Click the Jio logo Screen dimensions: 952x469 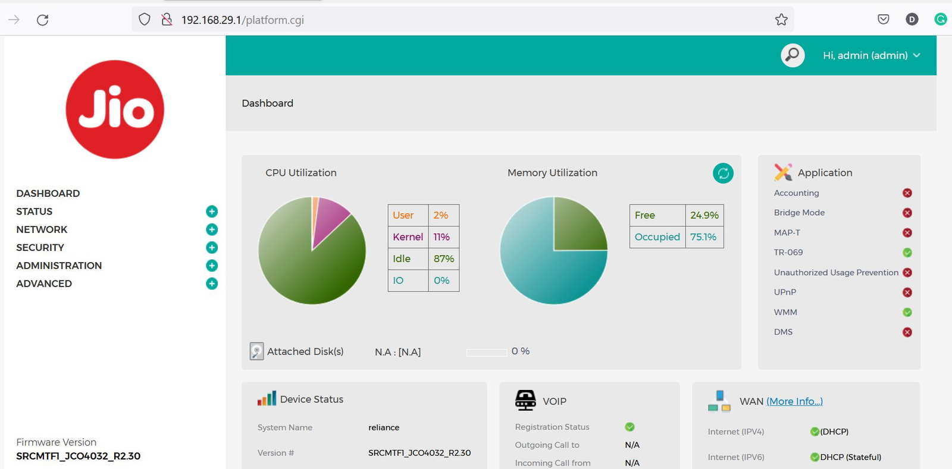tap(115, 109)
